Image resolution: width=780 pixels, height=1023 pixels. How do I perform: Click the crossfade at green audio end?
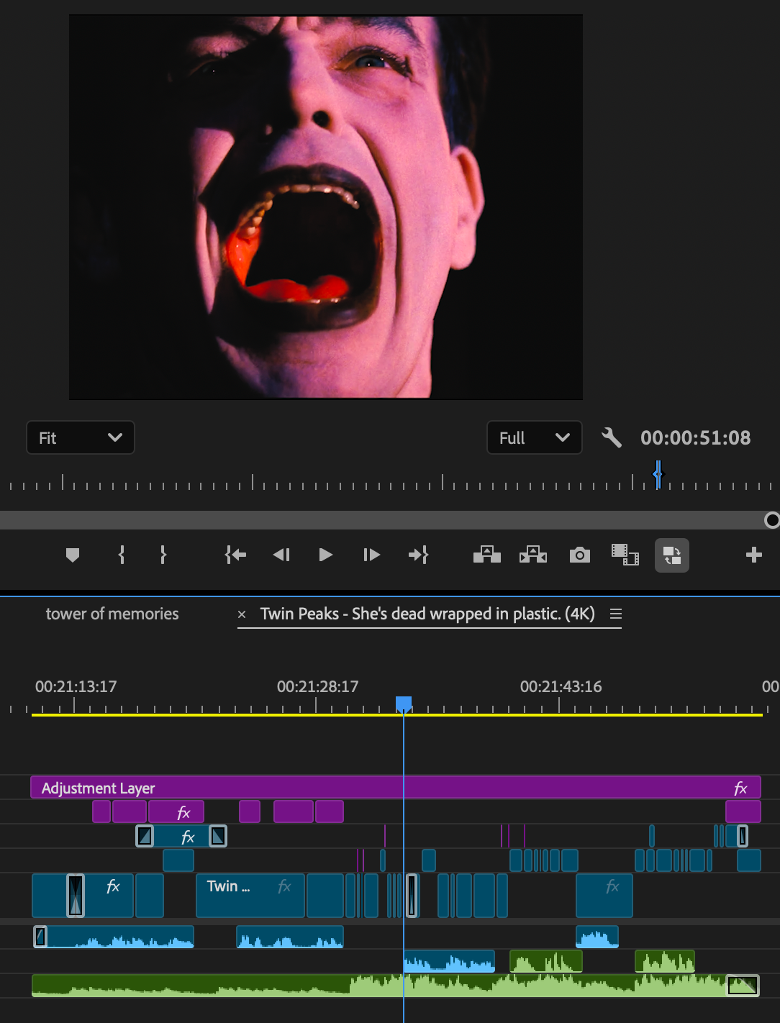pos(743,986)
